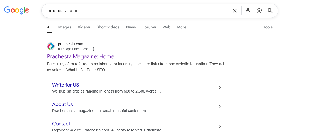Click text 'Prachesta is a magazine that creates'
Screen dimensions: 332x135
101,111
